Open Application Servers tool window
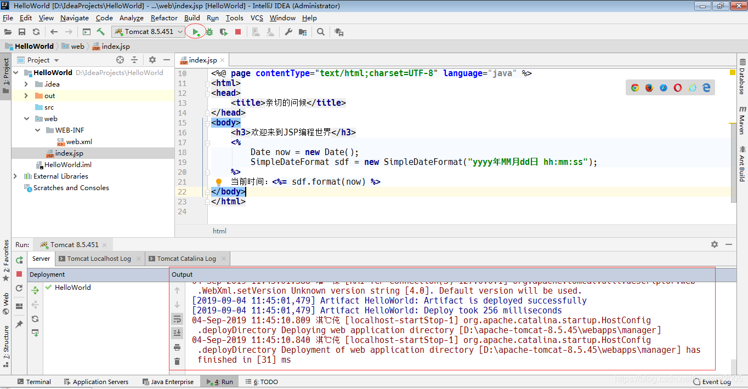748x389 pixels. 96,382
